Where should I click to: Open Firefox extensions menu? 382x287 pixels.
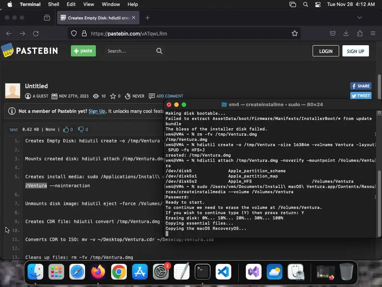click(x=360, y=33)
